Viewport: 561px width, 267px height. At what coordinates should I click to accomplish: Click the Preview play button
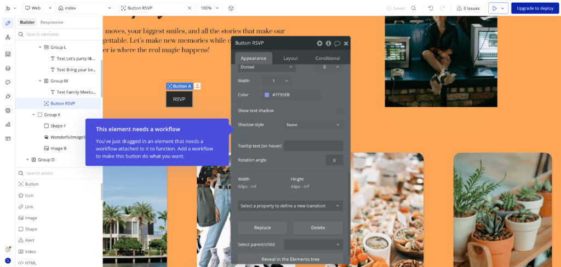(495, 8)
